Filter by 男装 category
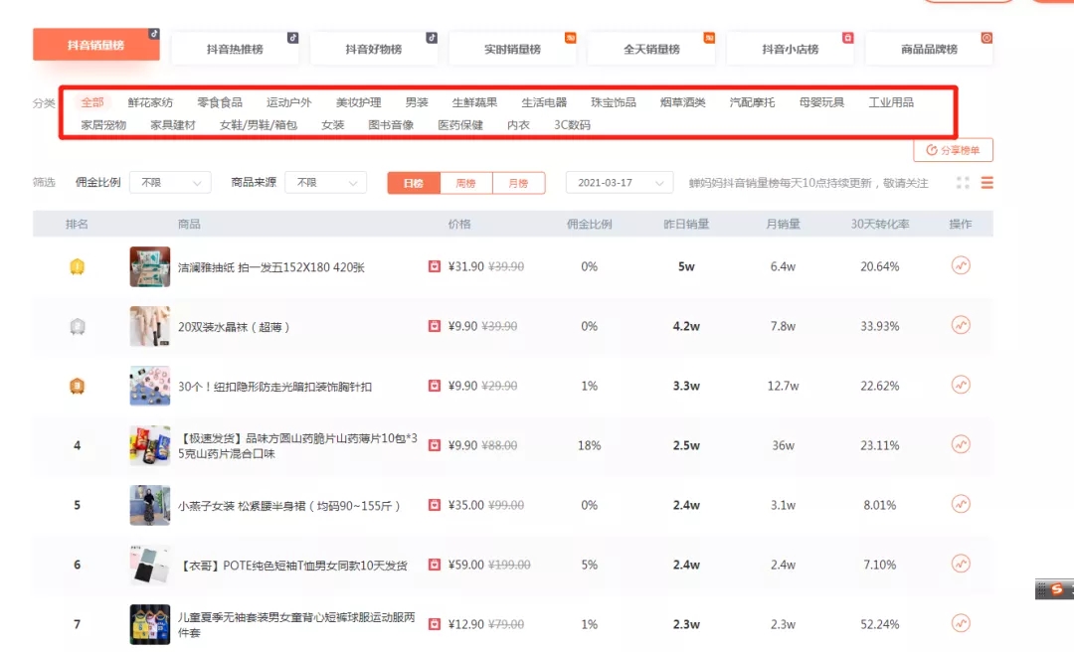1074x652 pixels. click(417, 102)
